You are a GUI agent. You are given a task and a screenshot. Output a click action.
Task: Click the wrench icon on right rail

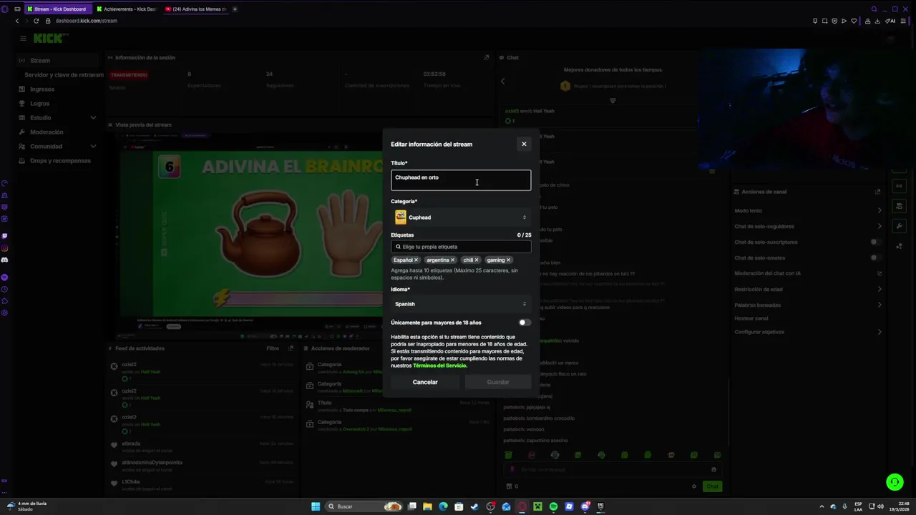[900, 226]
